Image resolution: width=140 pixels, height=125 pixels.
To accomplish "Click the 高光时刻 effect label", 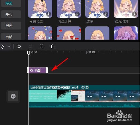I will click(x=122, y=21).
